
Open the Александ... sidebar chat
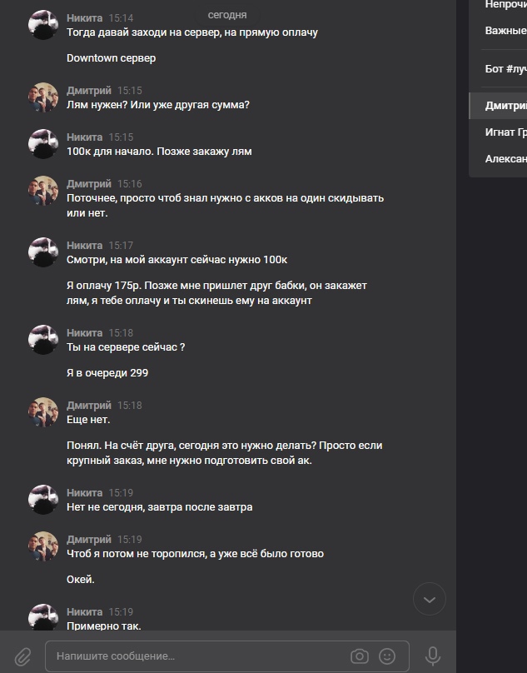click(505, 158)
